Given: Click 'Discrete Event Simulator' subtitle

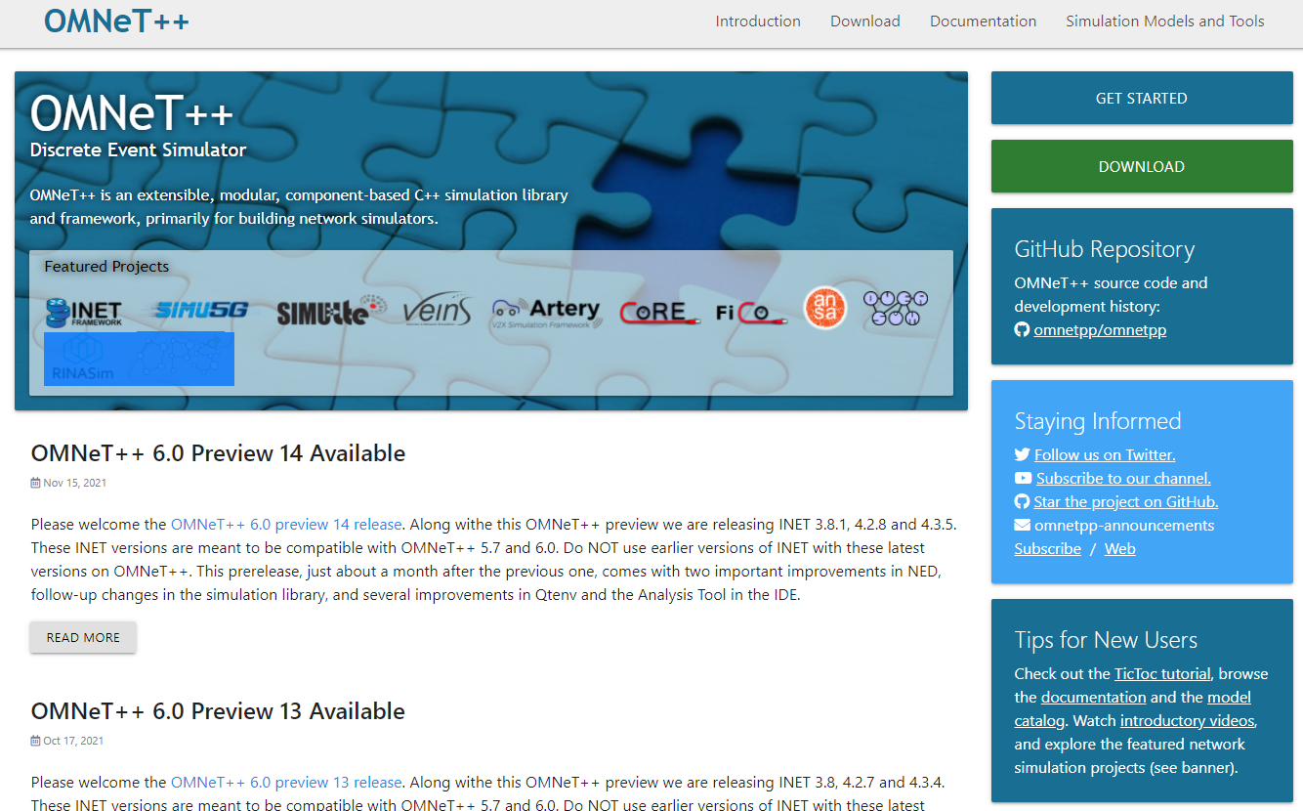Looking at the screenshot, I should tap(138, 149).
